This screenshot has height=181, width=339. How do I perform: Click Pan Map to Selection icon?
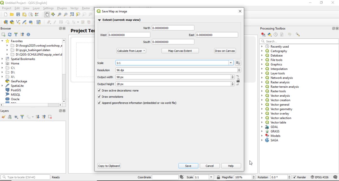pos(53,14)
